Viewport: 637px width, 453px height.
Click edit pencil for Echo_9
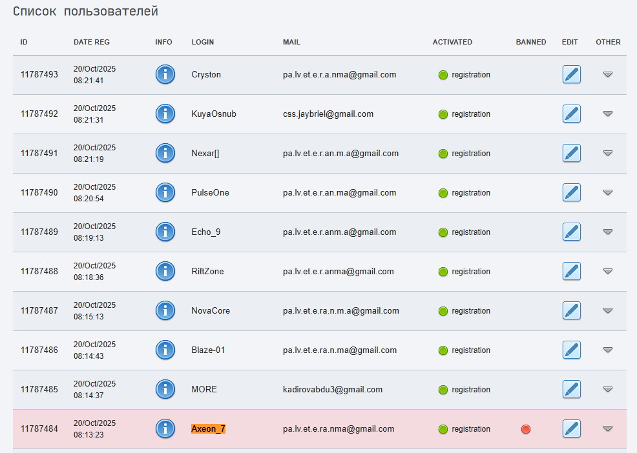pyautogui.click(x=571, y=232)
